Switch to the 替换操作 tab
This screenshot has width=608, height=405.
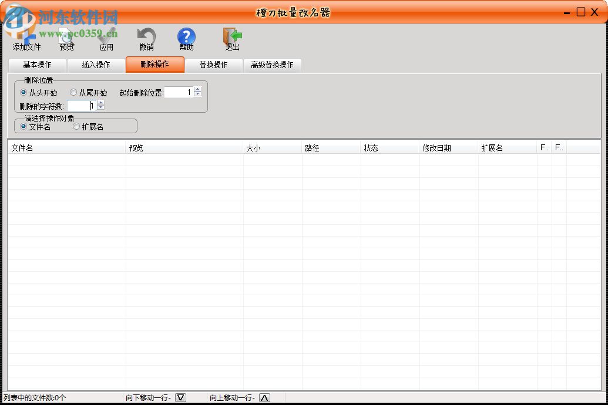(x=214, y=65)
